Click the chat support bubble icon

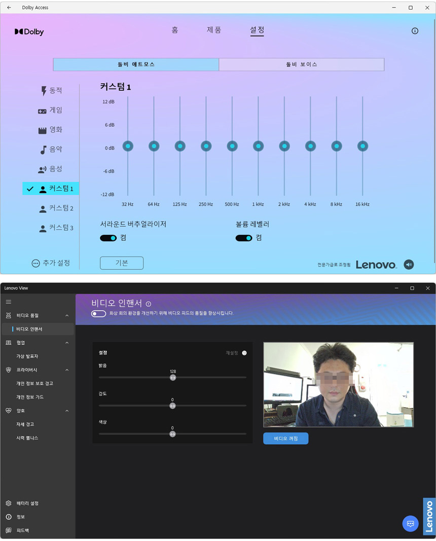point(410,523)
